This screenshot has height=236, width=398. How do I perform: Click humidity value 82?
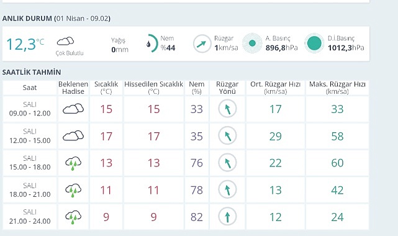[x=197, y=217]
